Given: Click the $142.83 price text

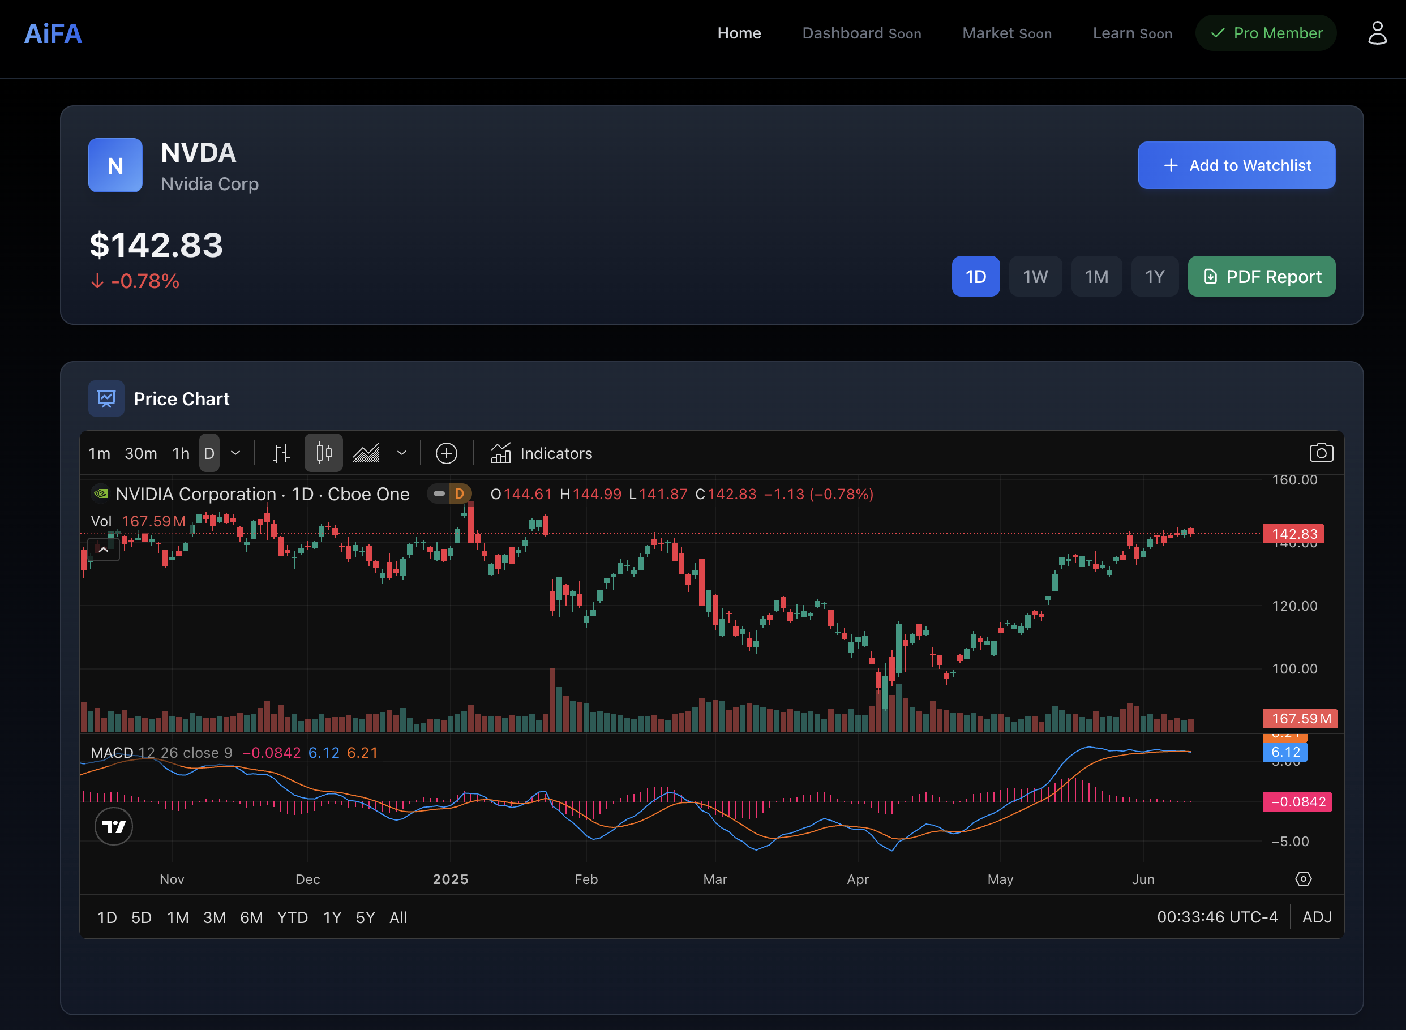Looking at the screenshot, I should coord(156,244).
